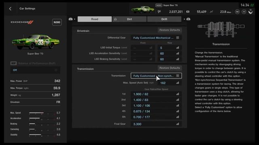This screenshot has height=145, width=259.
Task: Click the Transmission gear diagram image
Action: tap(221, 29)
